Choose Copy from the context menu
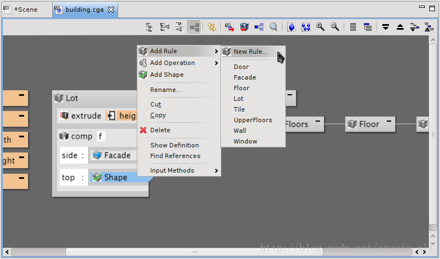Screen dimensions: 440x259 [x=178, y=115]
